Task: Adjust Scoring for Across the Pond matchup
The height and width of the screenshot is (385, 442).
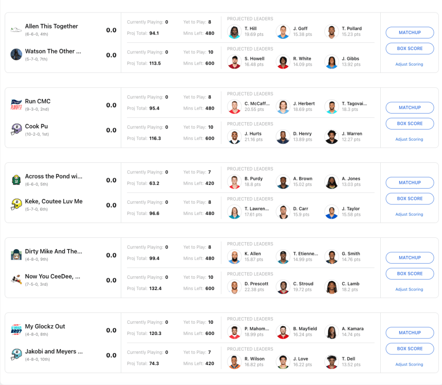Action: click(409, 215)
